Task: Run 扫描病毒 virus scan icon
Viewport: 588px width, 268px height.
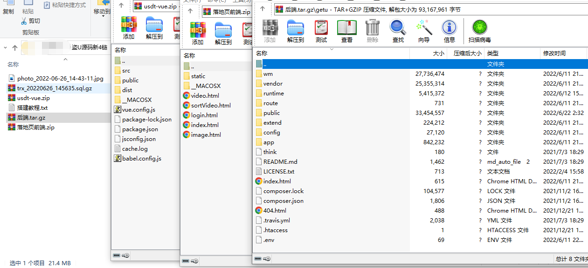Action: pyautogui.click(x=479, y=31)
